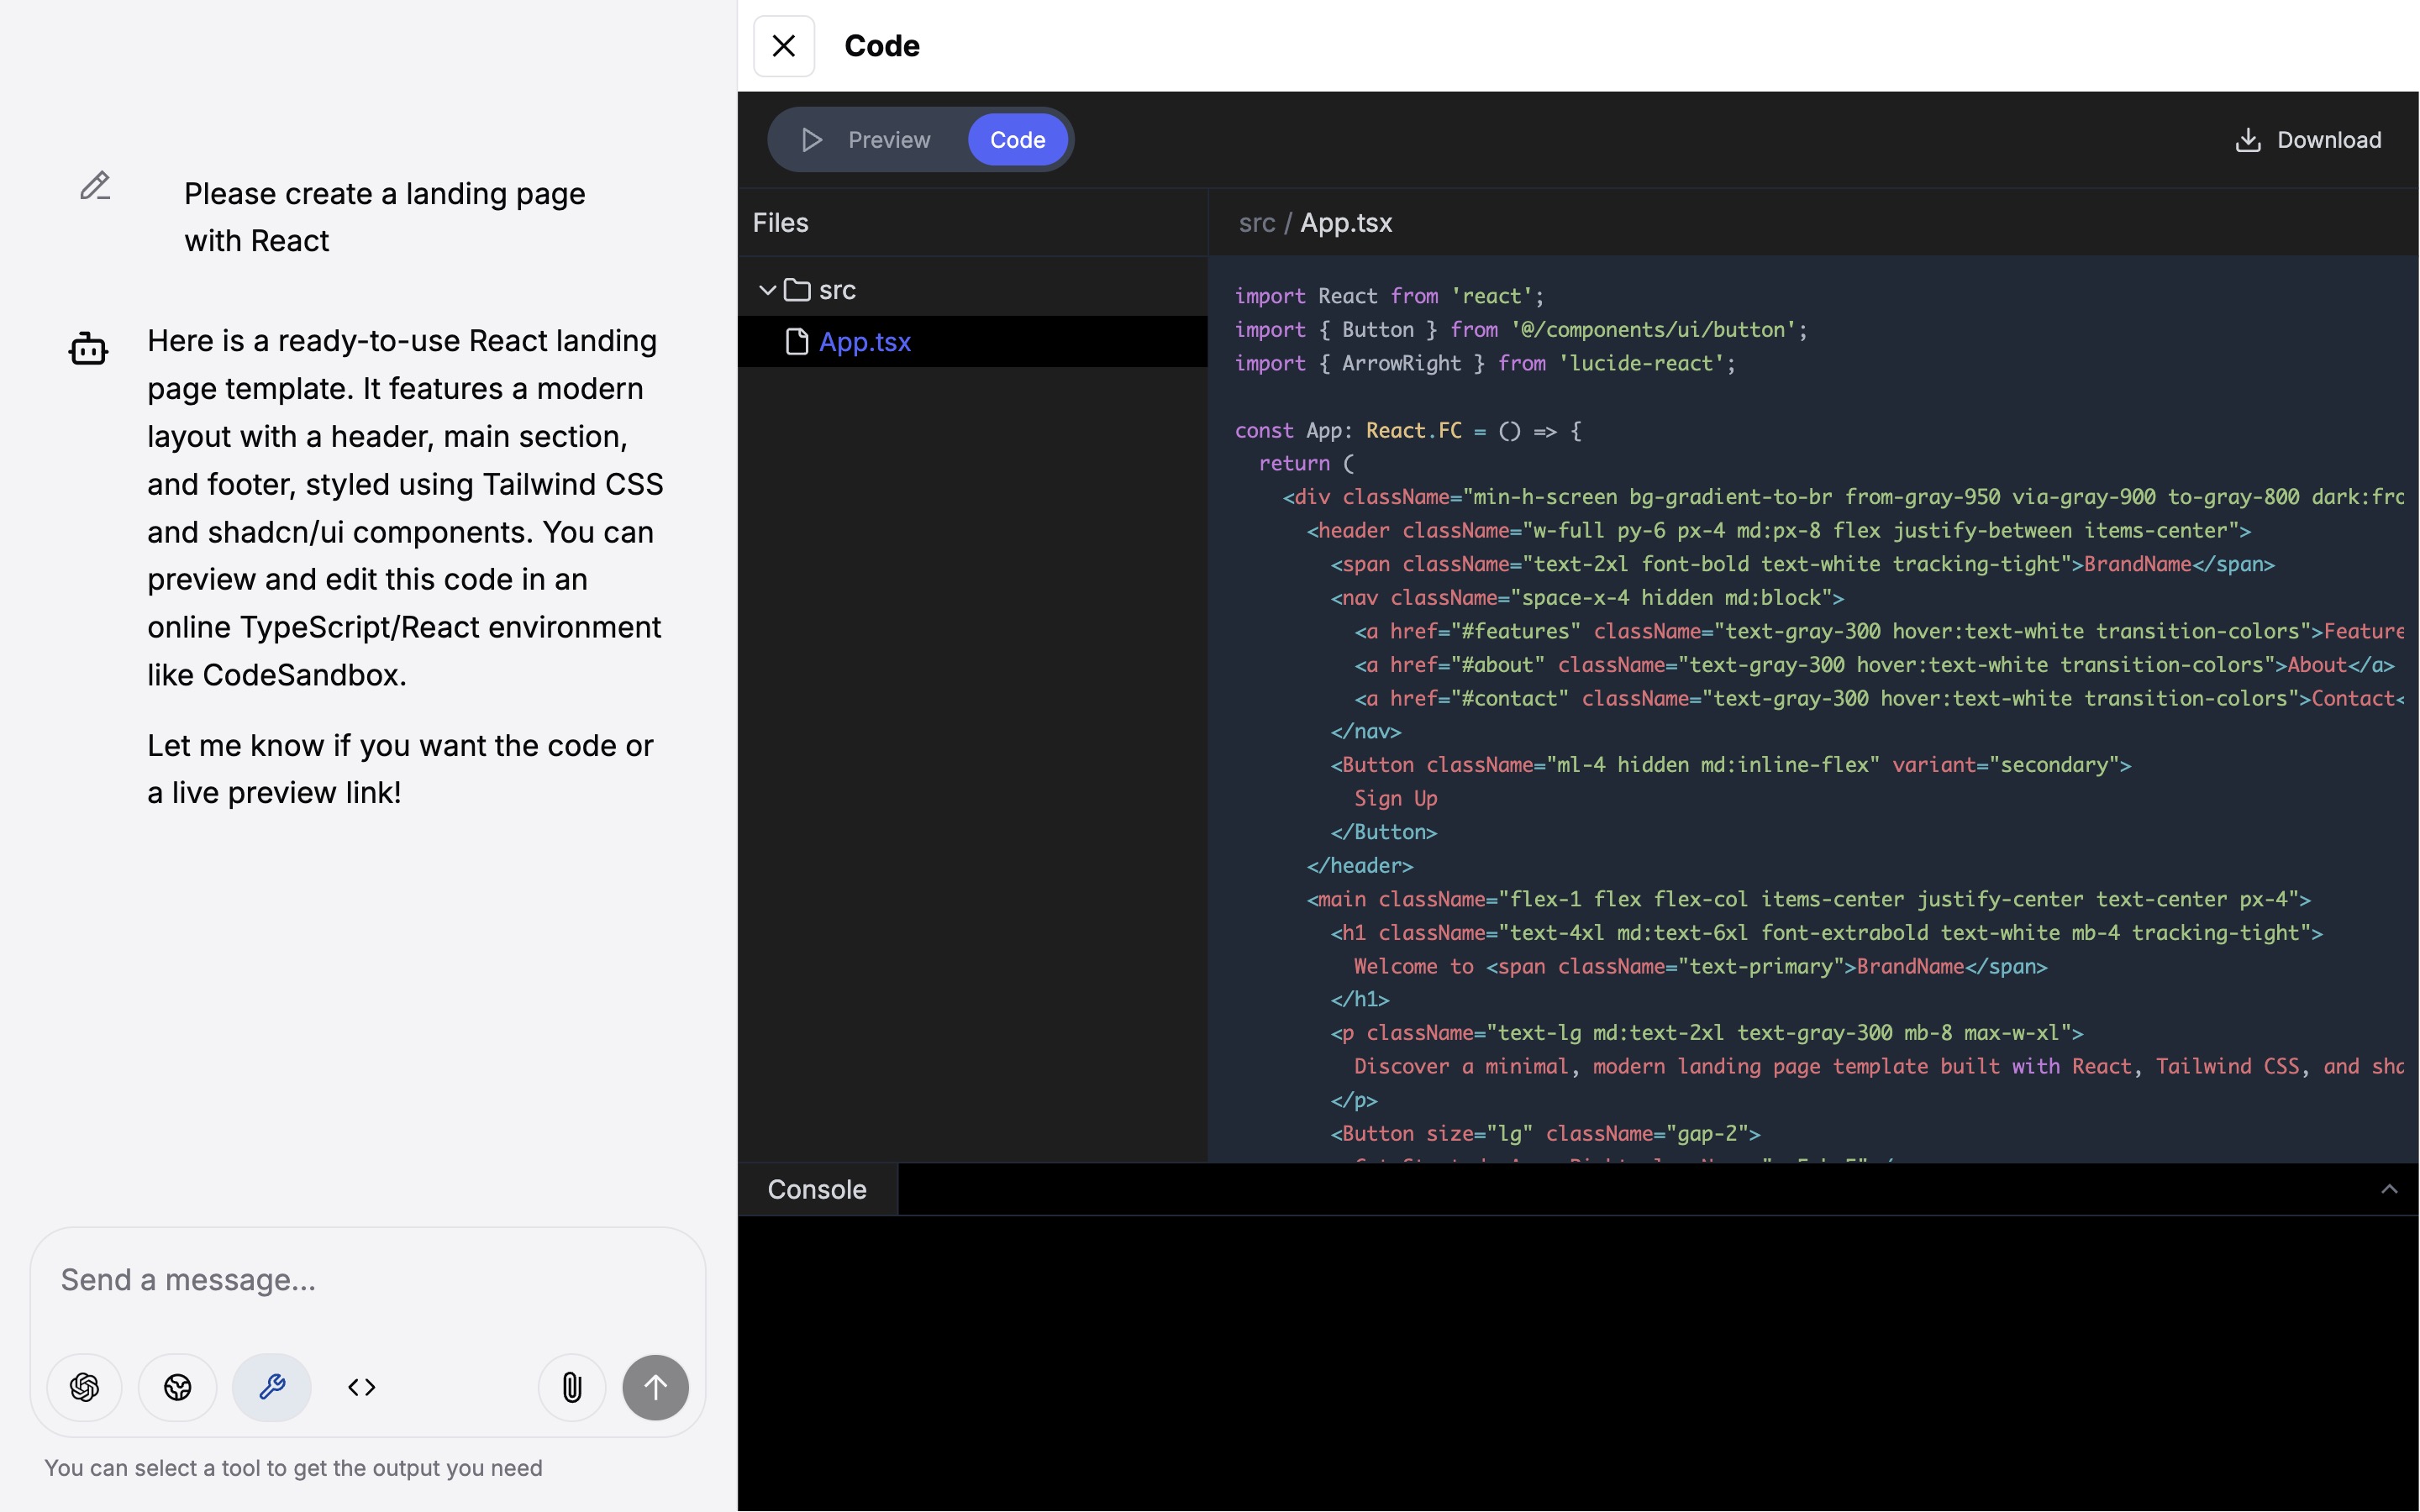
Task: Toggle the code brackets tool button
Action: coord(362,1387)
